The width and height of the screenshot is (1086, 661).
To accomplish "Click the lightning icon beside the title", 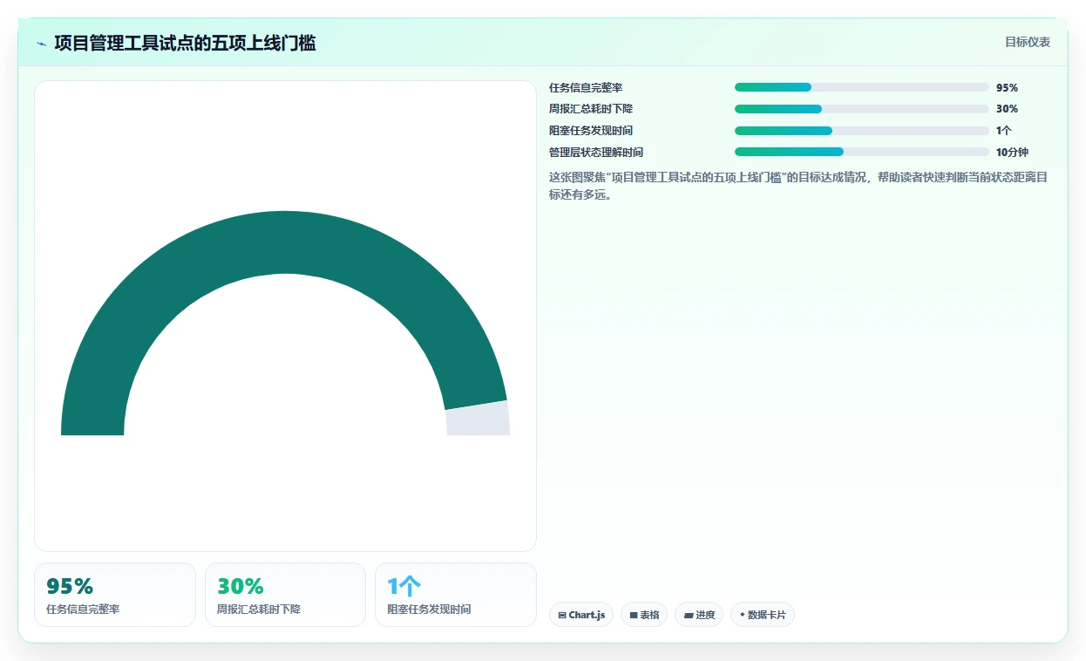I will 41,44.
